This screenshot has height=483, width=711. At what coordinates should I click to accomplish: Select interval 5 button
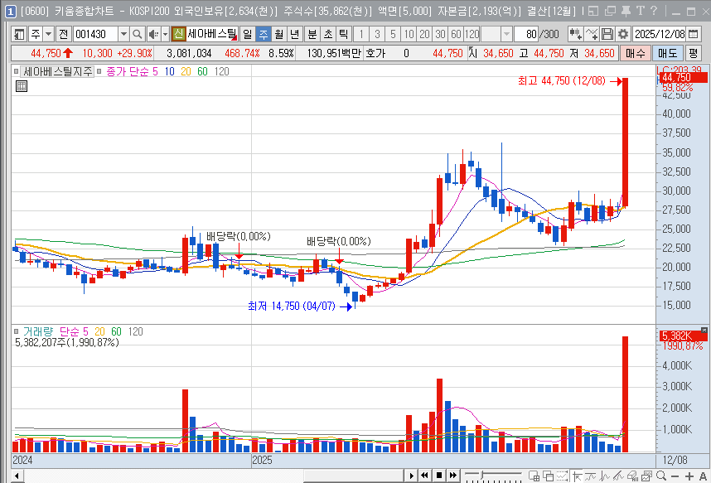393,34
